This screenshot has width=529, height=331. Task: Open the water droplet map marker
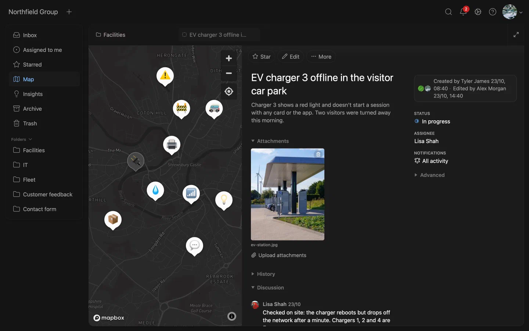(x=155, y=190)
